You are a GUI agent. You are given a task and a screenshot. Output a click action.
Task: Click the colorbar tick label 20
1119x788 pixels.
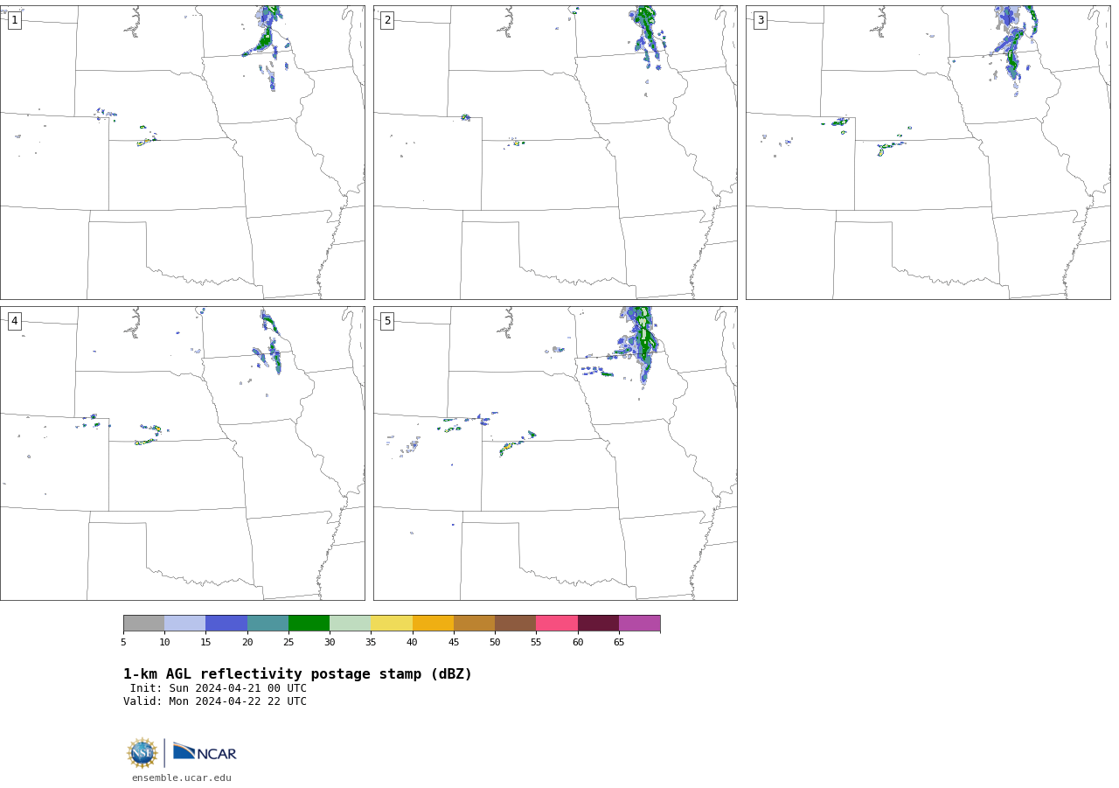point(247,643)
